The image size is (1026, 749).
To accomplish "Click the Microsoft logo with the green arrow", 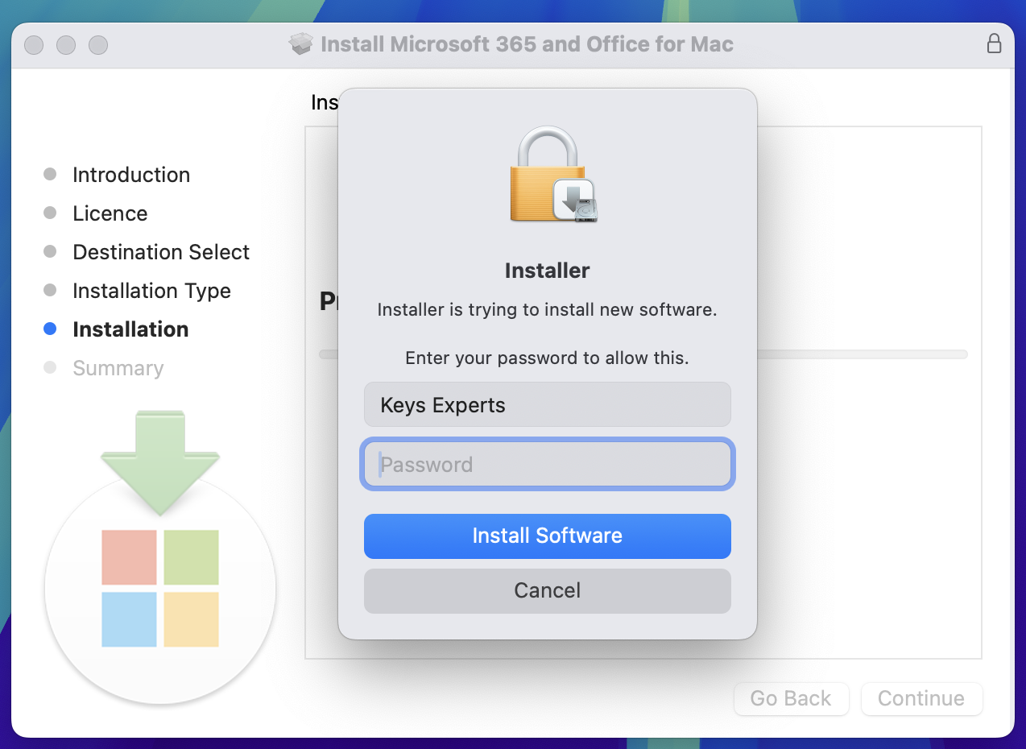I will (x=160, y=556).
